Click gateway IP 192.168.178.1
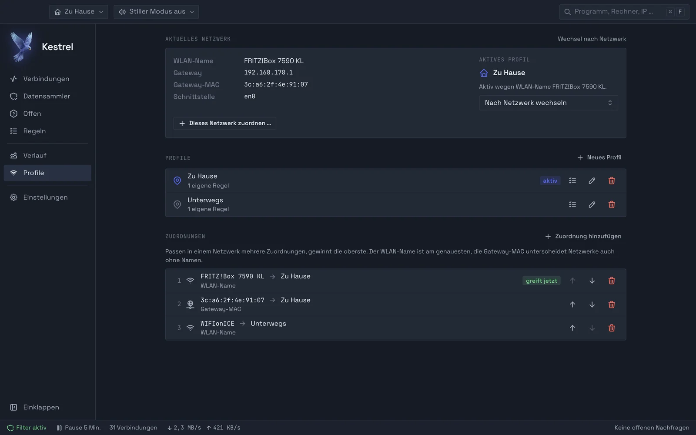696x435 pixels. (x=268, y=73)
